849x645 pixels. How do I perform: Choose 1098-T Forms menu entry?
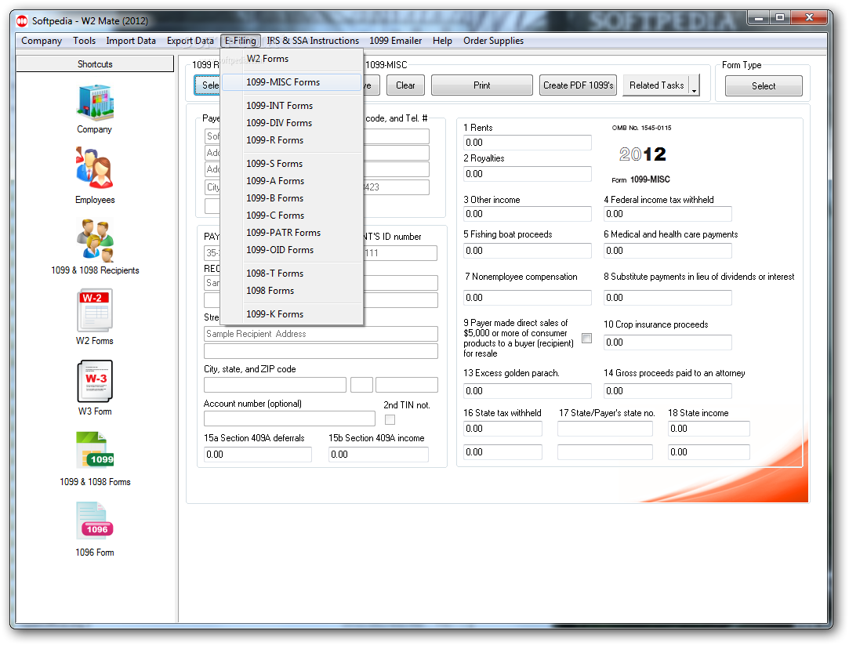pyautogui.click(x=292, y=274)
